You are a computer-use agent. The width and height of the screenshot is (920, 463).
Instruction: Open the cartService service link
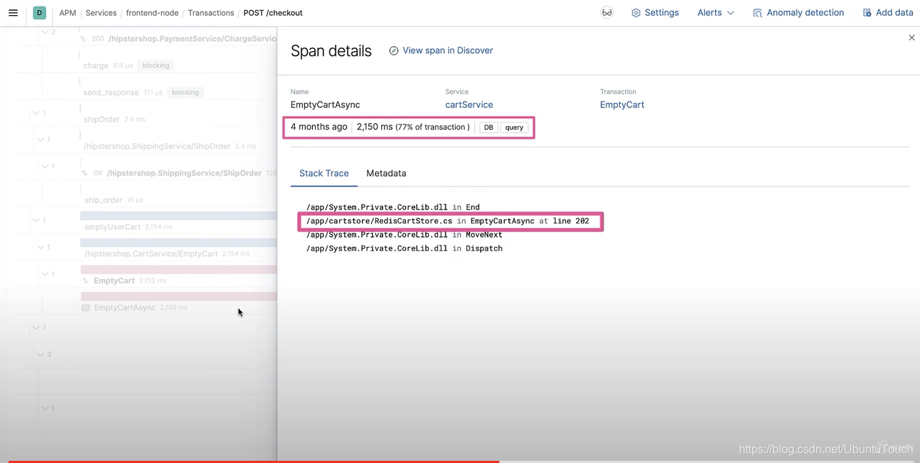pos(469,105)
